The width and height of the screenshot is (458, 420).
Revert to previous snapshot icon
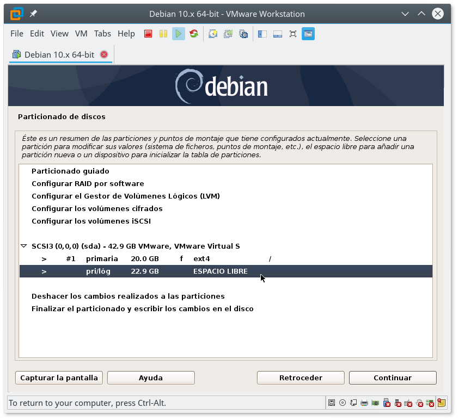[228, 34]
